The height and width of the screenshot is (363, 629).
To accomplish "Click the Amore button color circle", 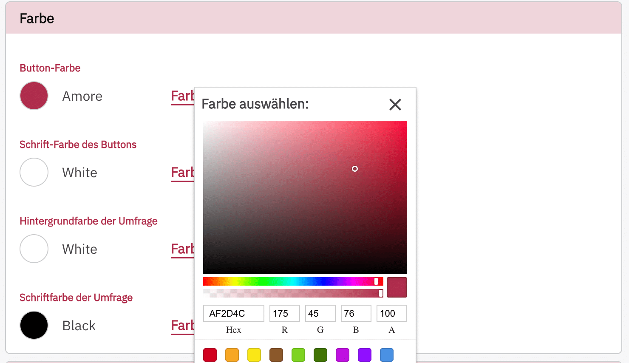I will click(x=34, y=96).
